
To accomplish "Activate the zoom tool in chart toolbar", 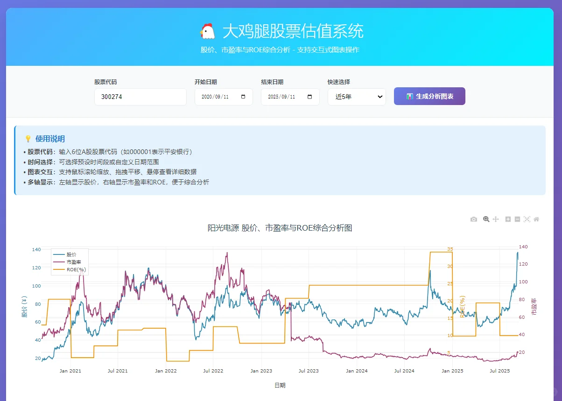I will pos(486,219).
